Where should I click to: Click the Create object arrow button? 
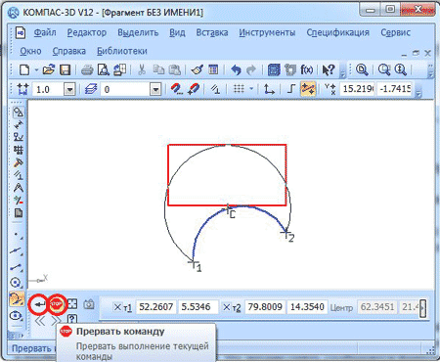[40, 304]
